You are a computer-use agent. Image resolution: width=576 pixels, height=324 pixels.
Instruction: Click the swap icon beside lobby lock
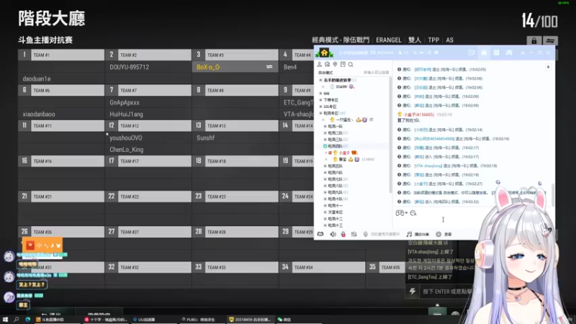pyautogui.click(x=550, y=41)
